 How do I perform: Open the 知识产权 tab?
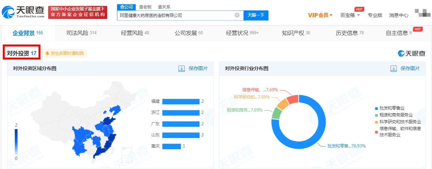pyautogui.click(x=296, y=33)
